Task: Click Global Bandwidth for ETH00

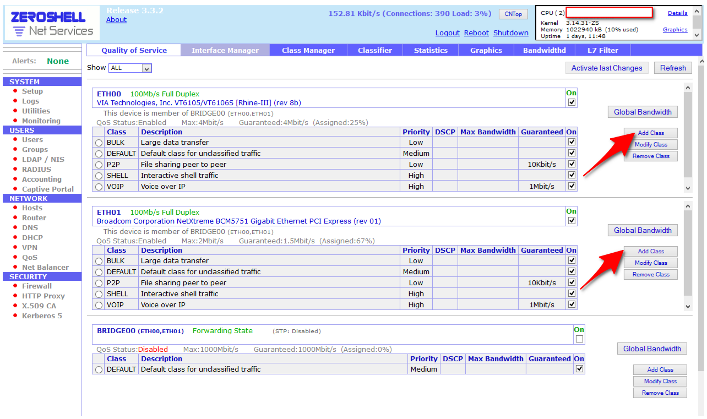Action: (643, 112)
